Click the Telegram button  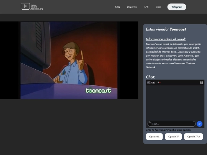tap(177, 7)
